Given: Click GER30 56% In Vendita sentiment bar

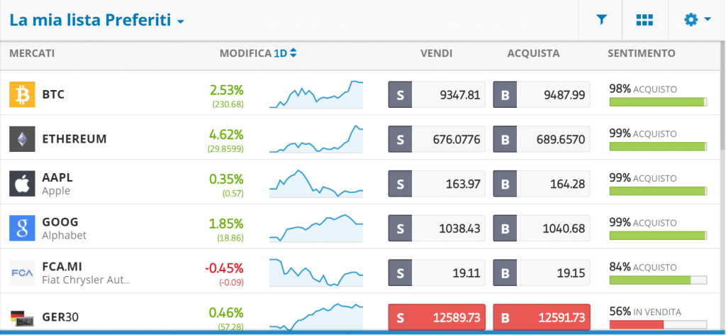Looking at the screenshot, I should coord(658,324).
